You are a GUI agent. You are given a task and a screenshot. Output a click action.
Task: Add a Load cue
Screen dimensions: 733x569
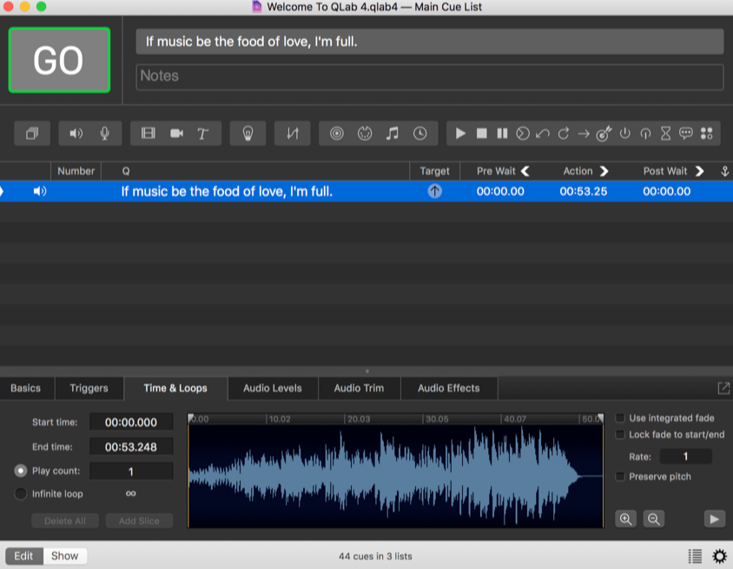[523, 134]
